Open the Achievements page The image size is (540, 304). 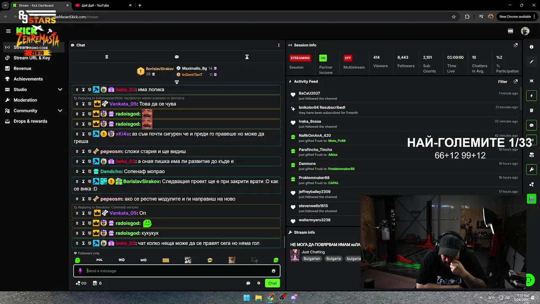28,79
